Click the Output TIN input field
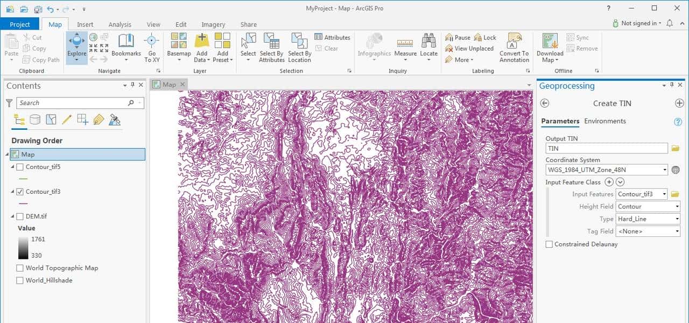 pyautogui.click(x=606, y=148)
